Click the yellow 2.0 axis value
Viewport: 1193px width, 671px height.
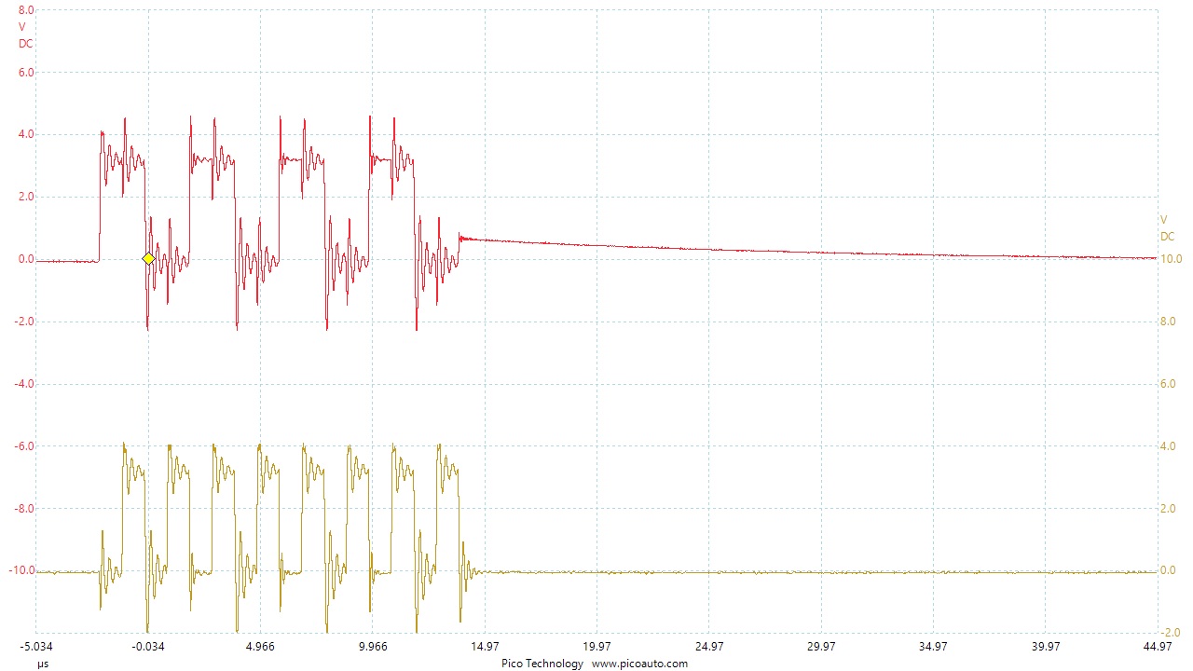pyautogui.click(x=1169, y=509)
